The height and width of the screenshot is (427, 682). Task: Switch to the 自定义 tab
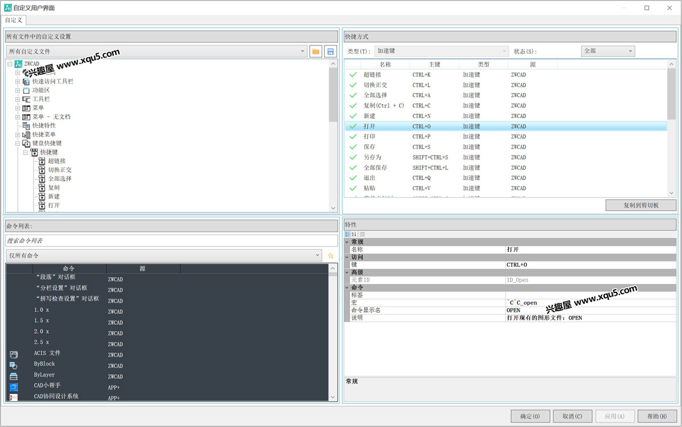(14, 20)
